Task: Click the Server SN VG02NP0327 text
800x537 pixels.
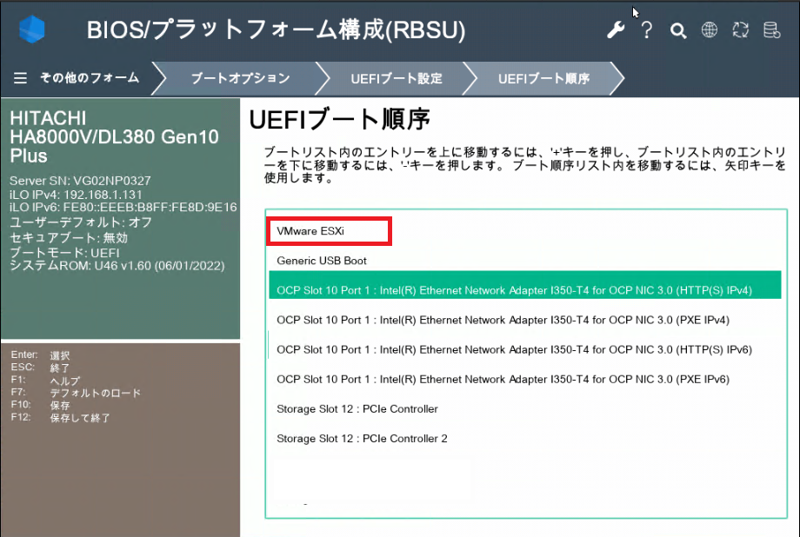Action: [x=80, y=181]
